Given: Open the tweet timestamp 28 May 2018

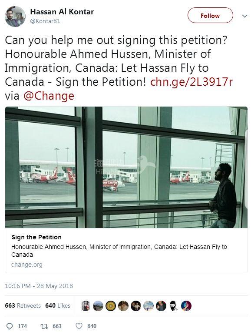Looking at the screenshot, I should point(39,286).
